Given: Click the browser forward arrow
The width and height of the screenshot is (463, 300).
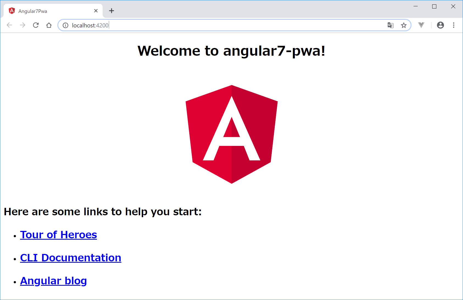Looking at the screenshot, I should [23, 25].
